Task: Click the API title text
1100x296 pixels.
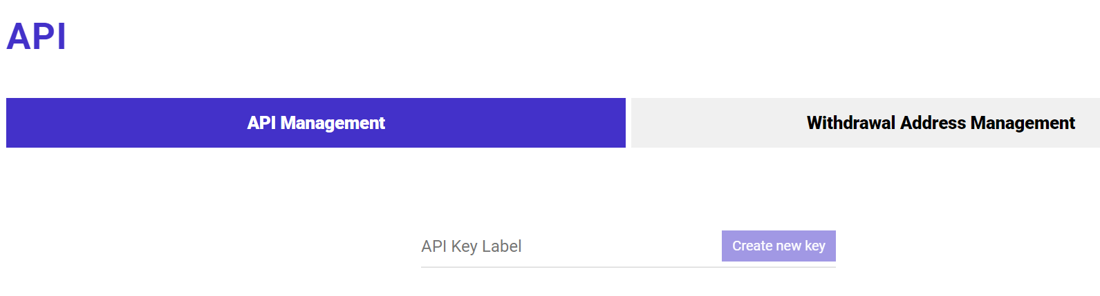Action: 36,37
